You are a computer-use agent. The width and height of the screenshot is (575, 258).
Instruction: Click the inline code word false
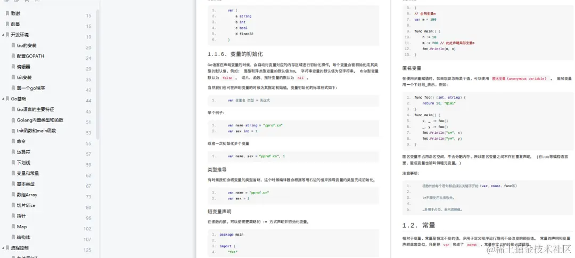point(227,78)
